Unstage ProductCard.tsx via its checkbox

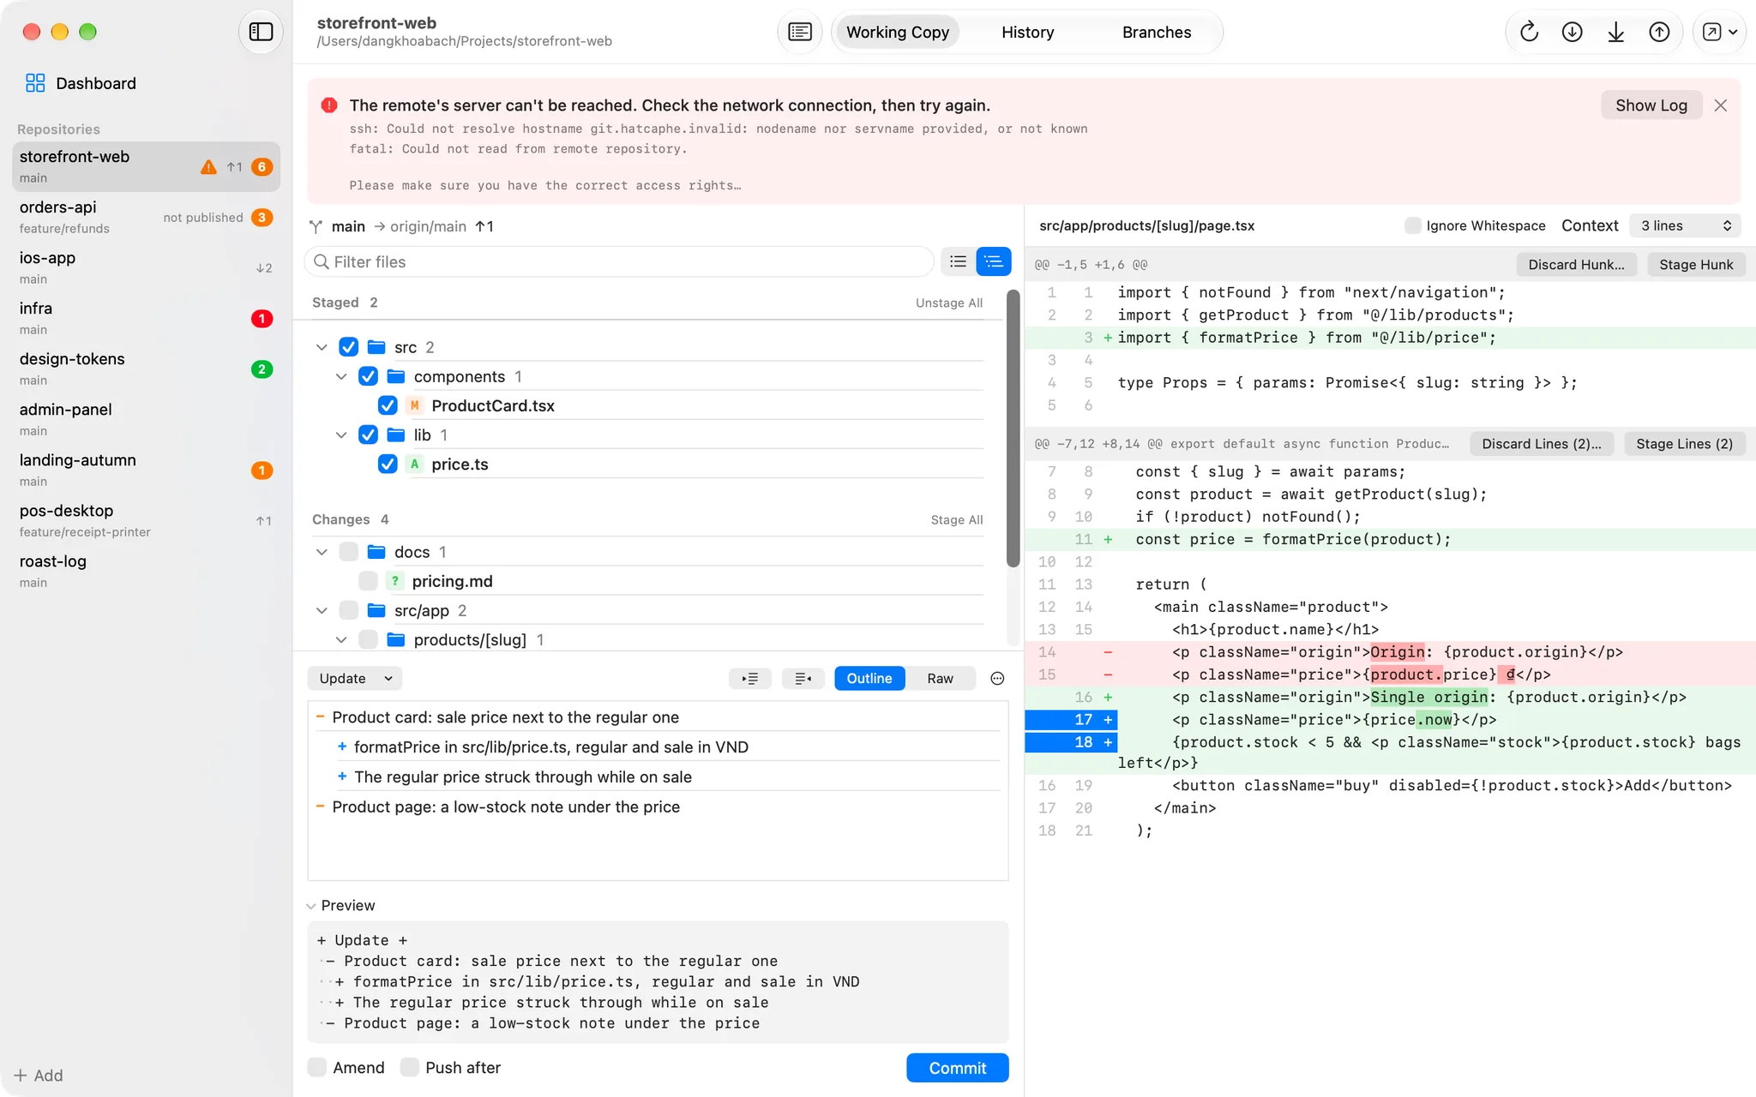point(388,405)
